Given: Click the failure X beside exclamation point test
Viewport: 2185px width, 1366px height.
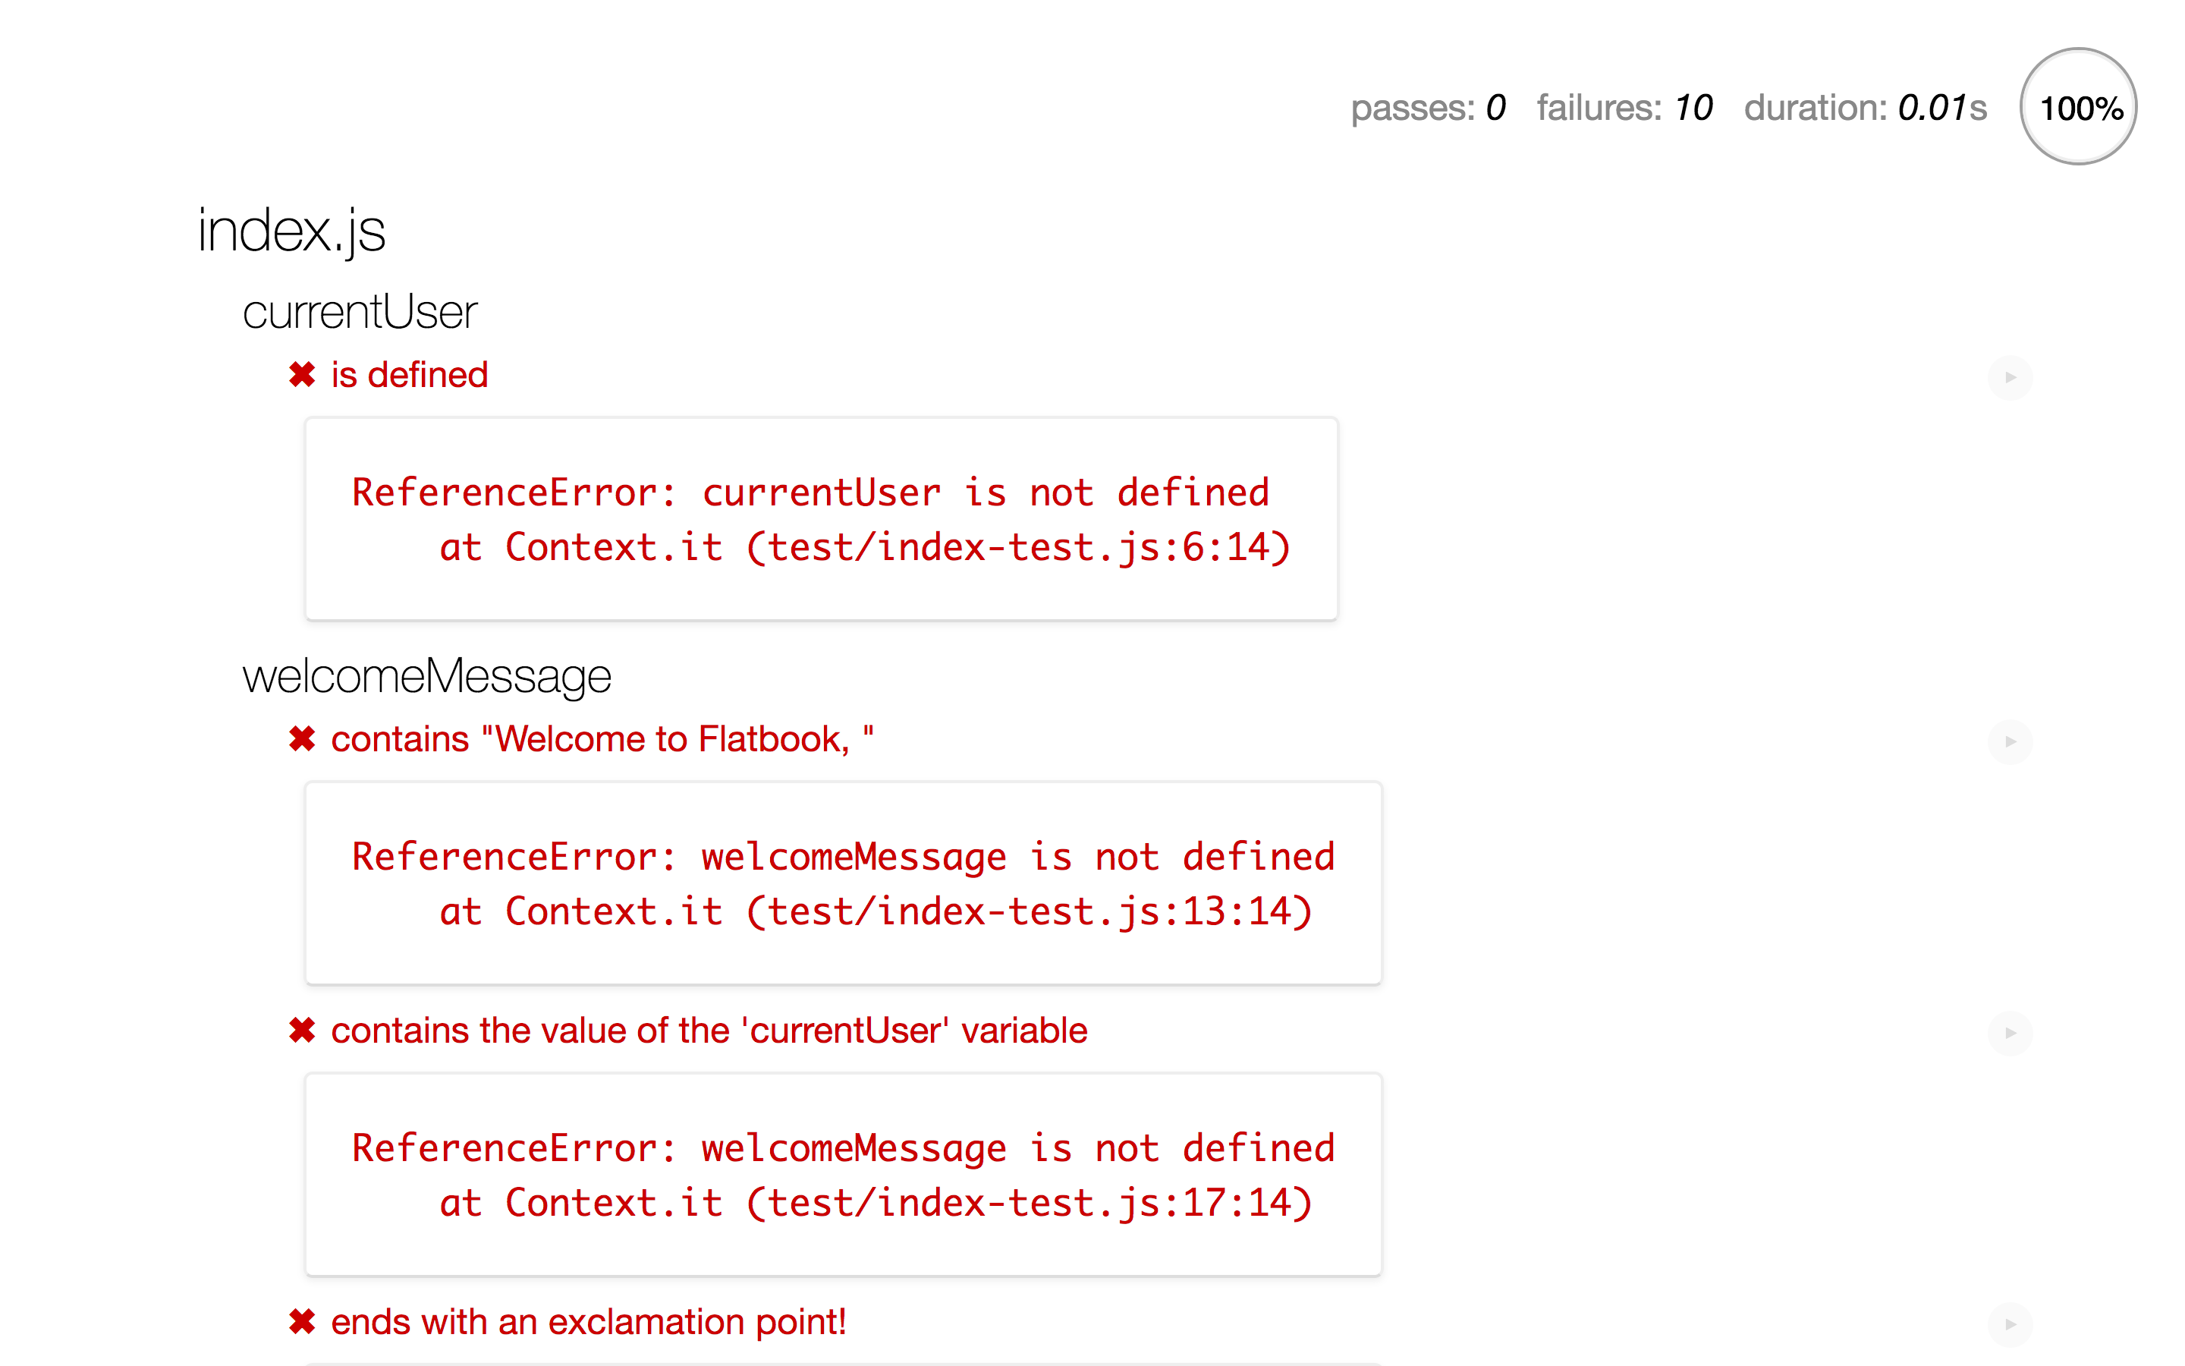Looking at the screenshot, I should 301,1323.
